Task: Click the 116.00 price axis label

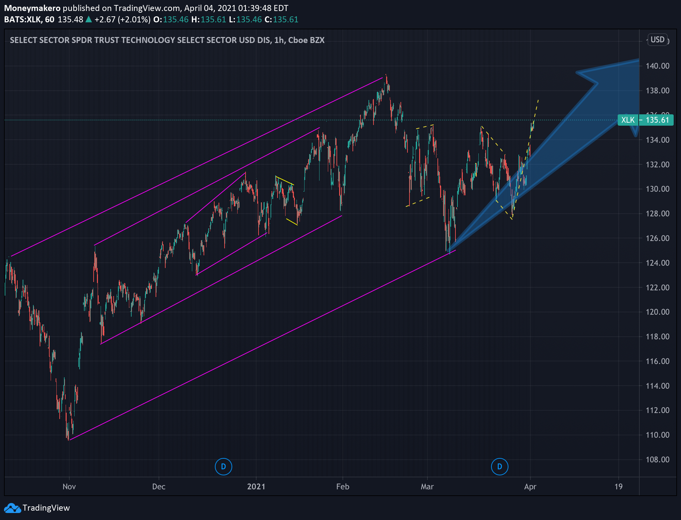Action: tap(657, 361)
